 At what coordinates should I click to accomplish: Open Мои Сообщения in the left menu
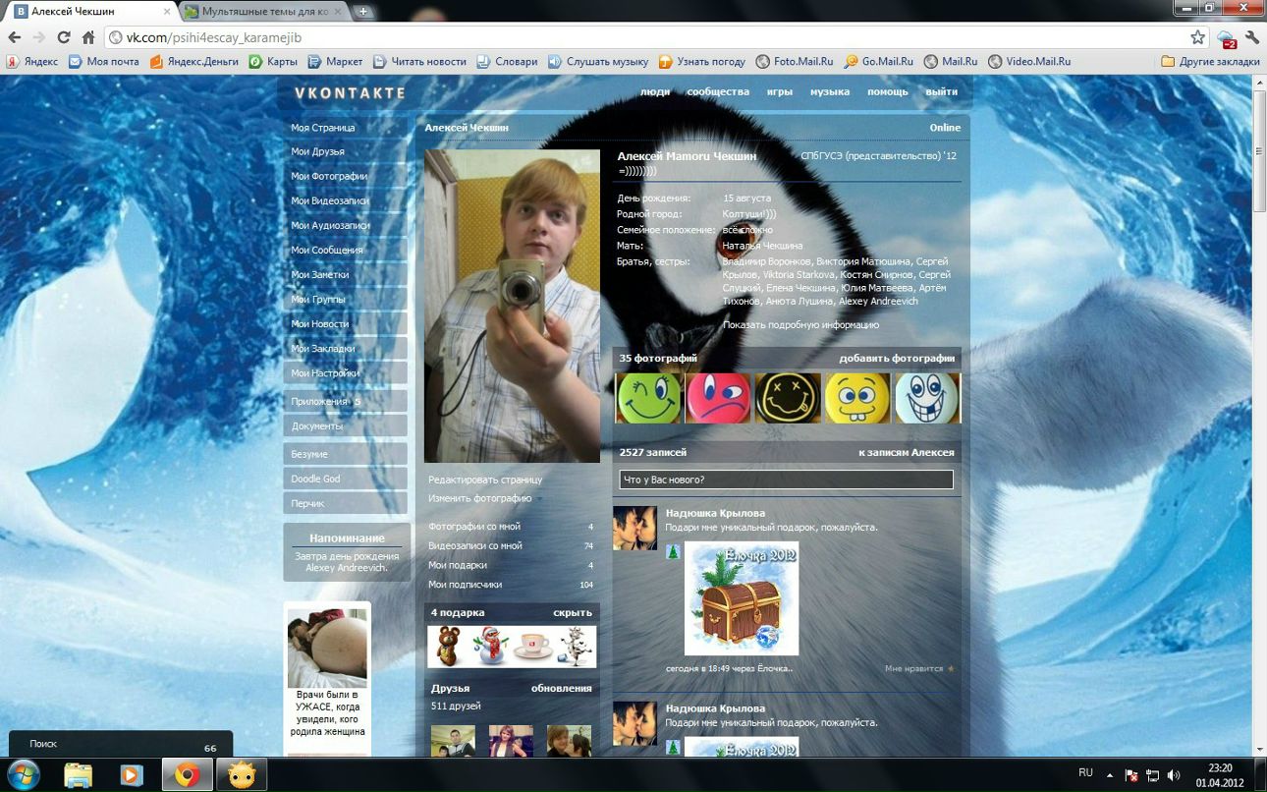click(327, 250)
